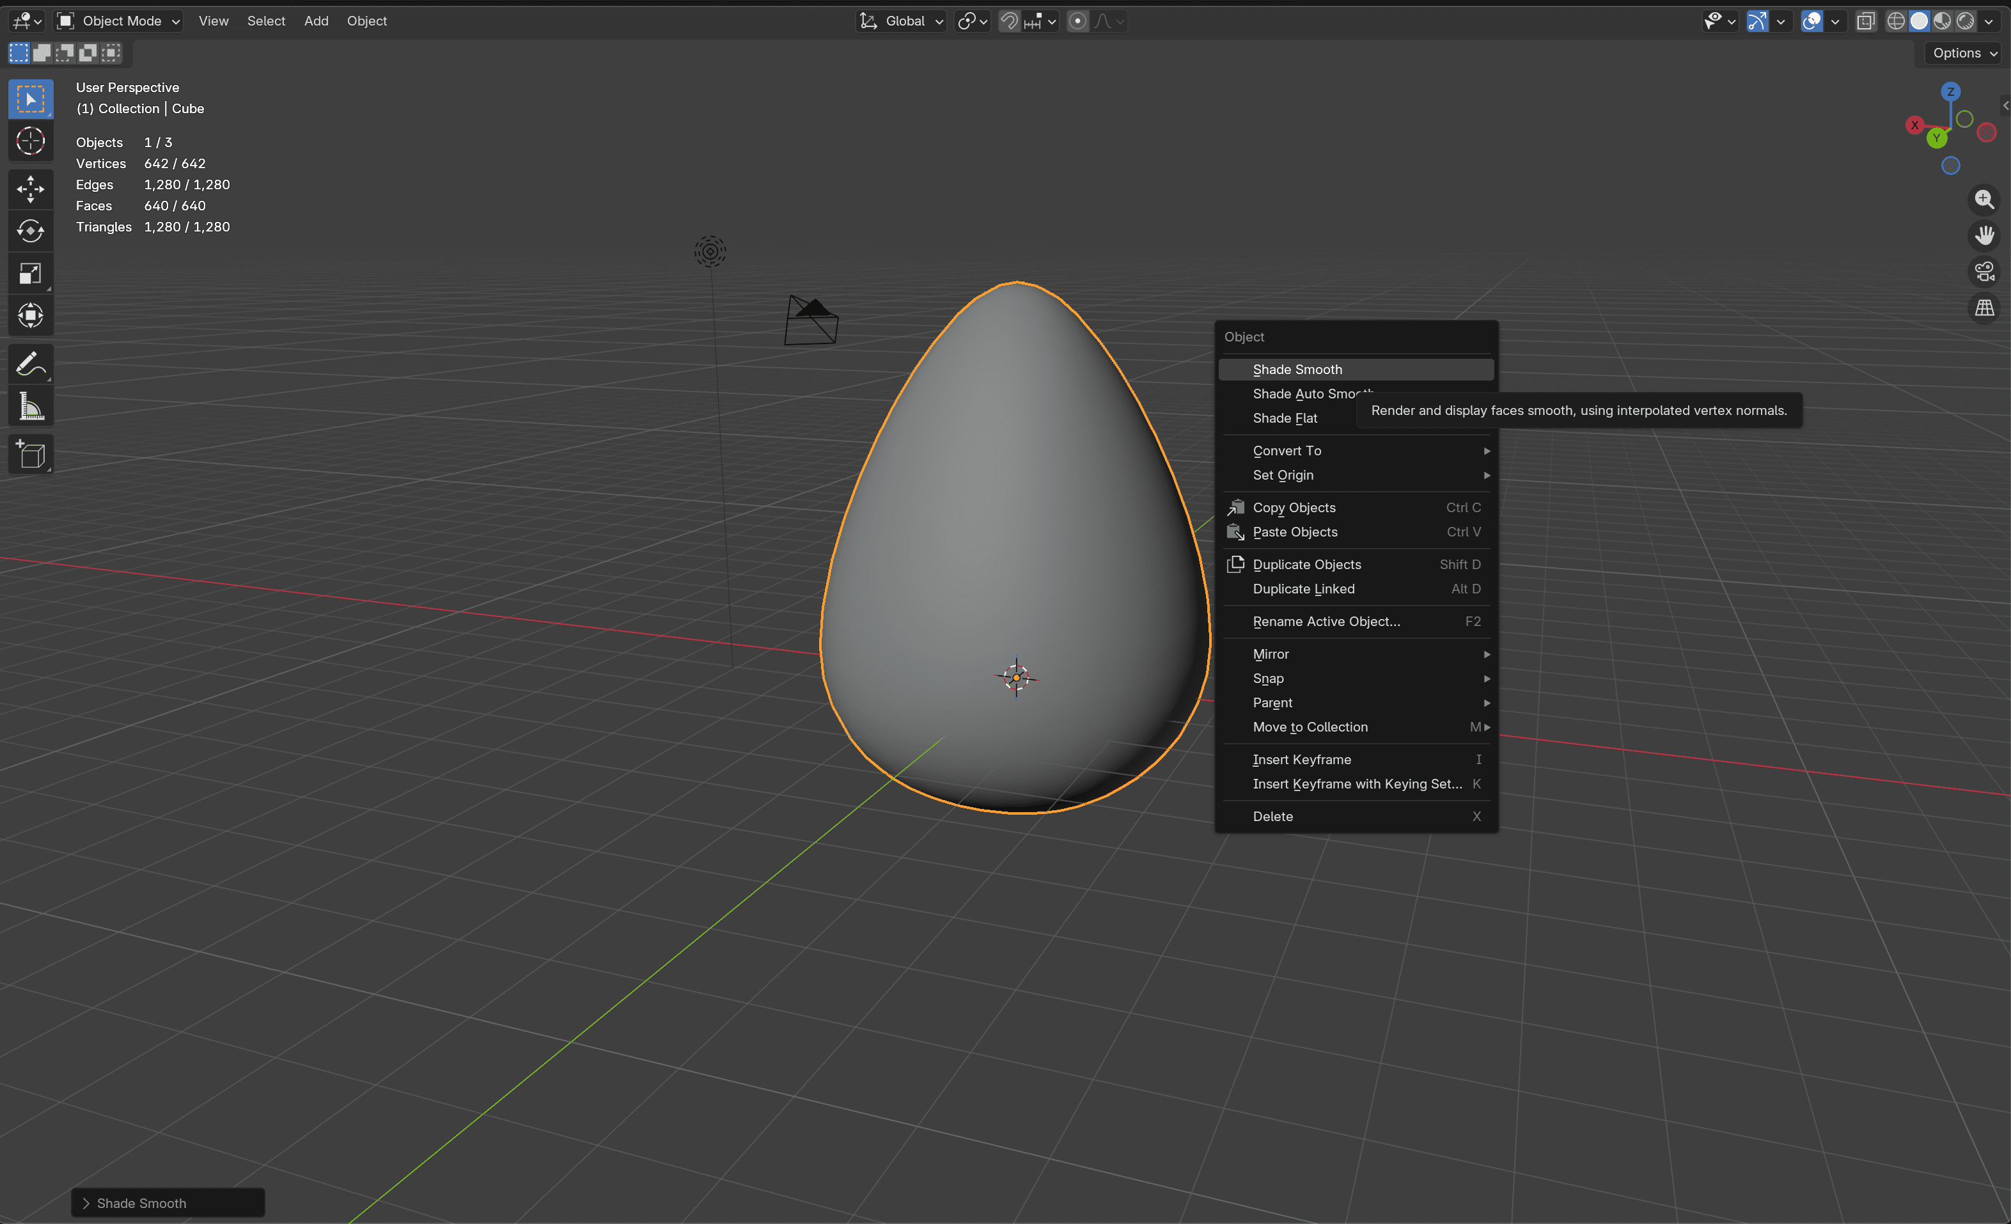
Task: Switch to solid shading
Action: click(1919, 21)
